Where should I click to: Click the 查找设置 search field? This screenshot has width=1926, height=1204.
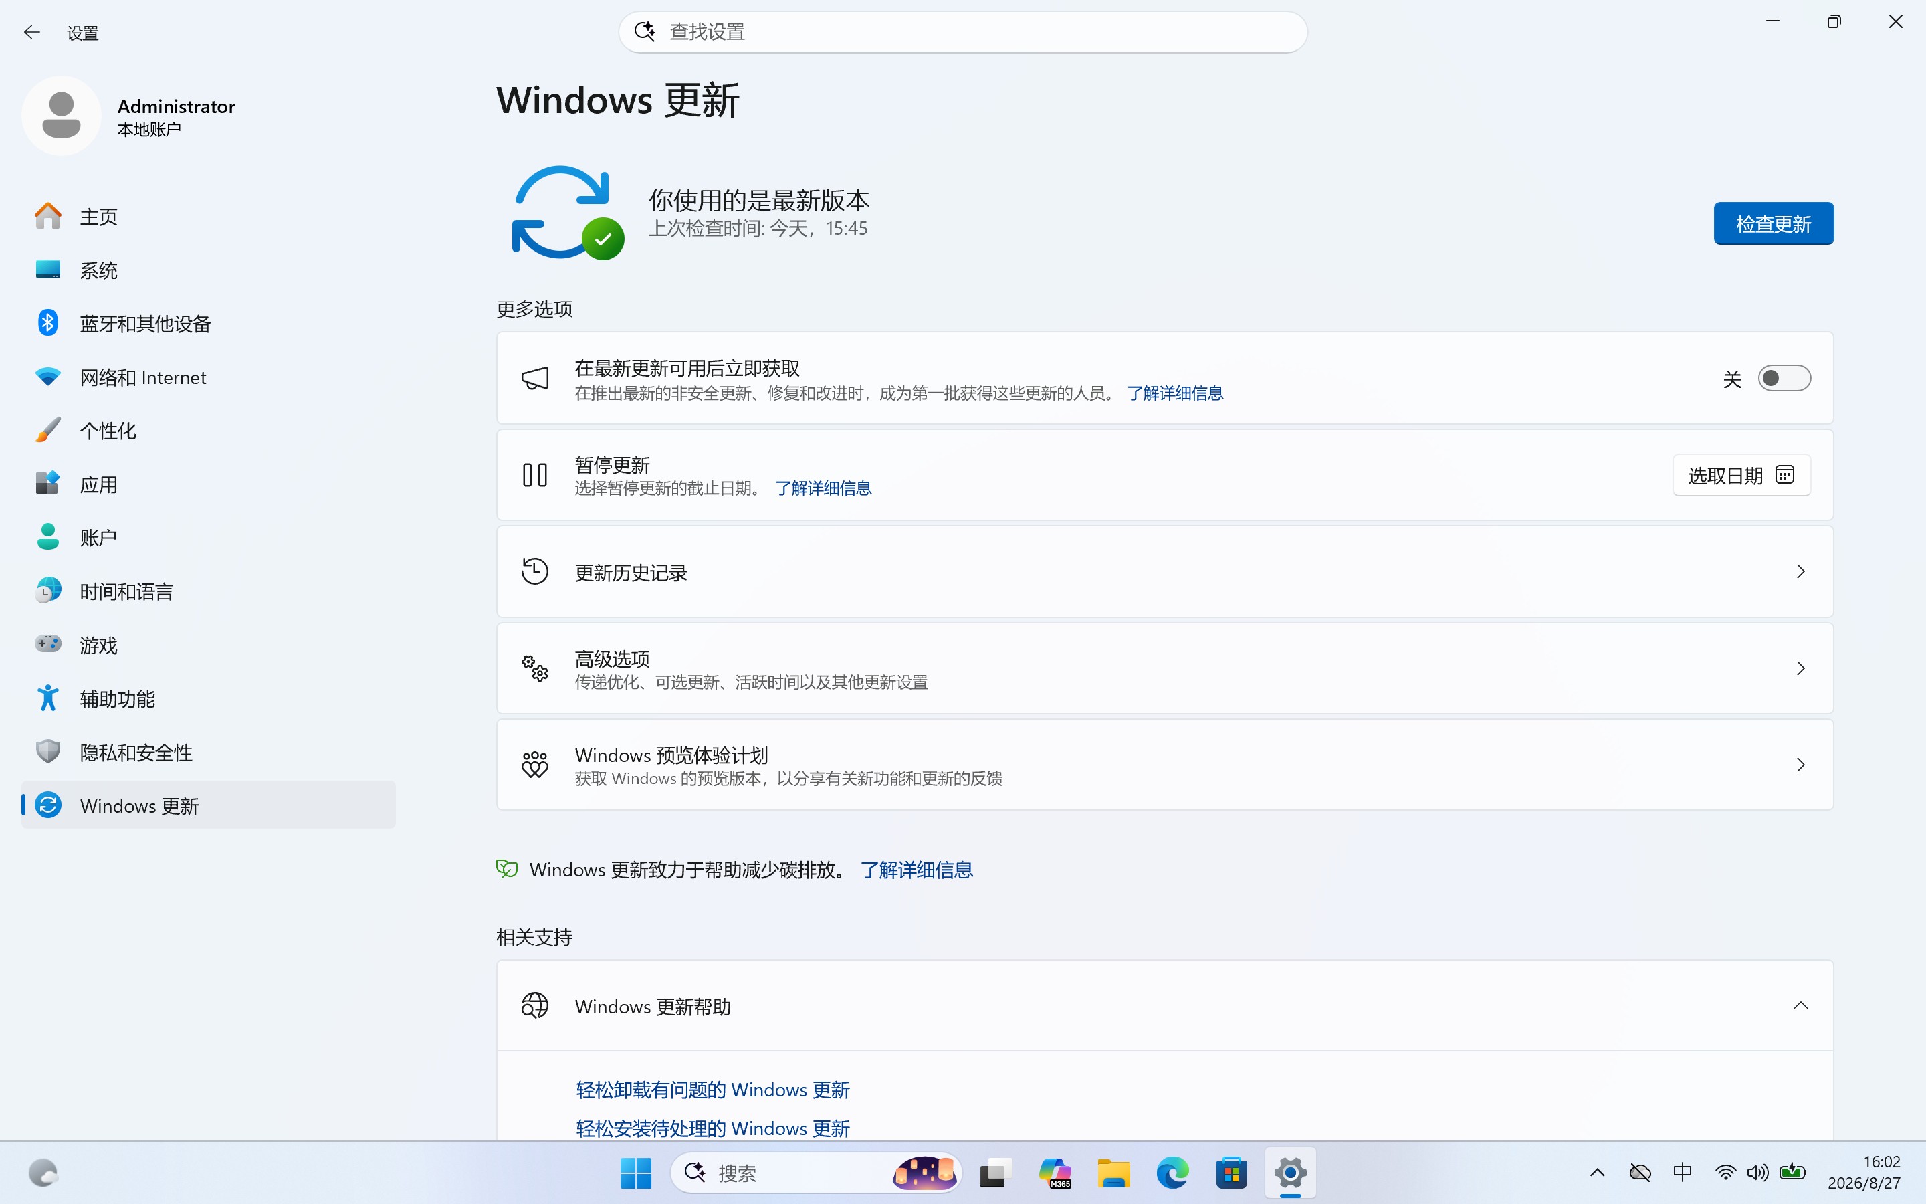tap(962, 32)
